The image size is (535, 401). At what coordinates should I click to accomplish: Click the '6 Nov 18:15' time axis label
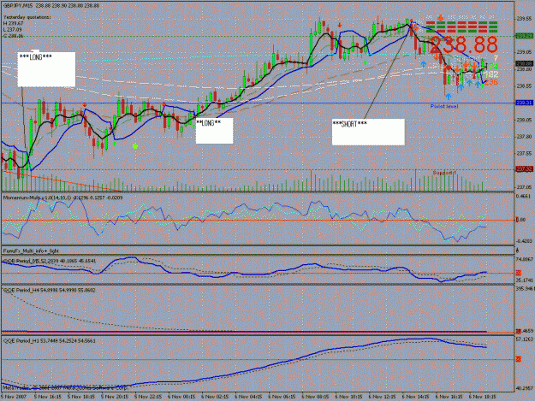click(x=482, y=397)
